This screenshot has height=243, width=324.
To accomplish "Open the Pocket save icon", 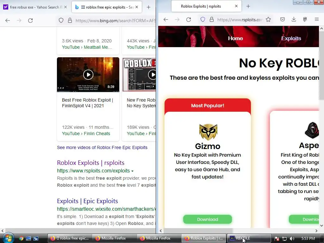I will [283, 19].
